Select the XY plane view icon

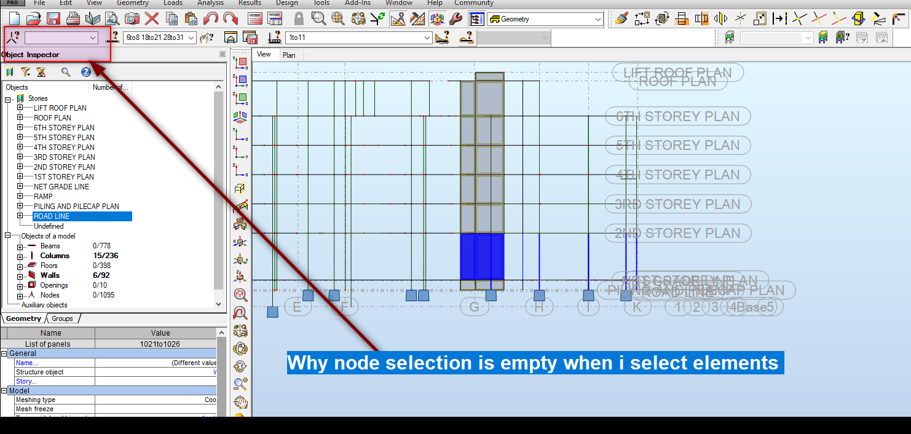241,61
